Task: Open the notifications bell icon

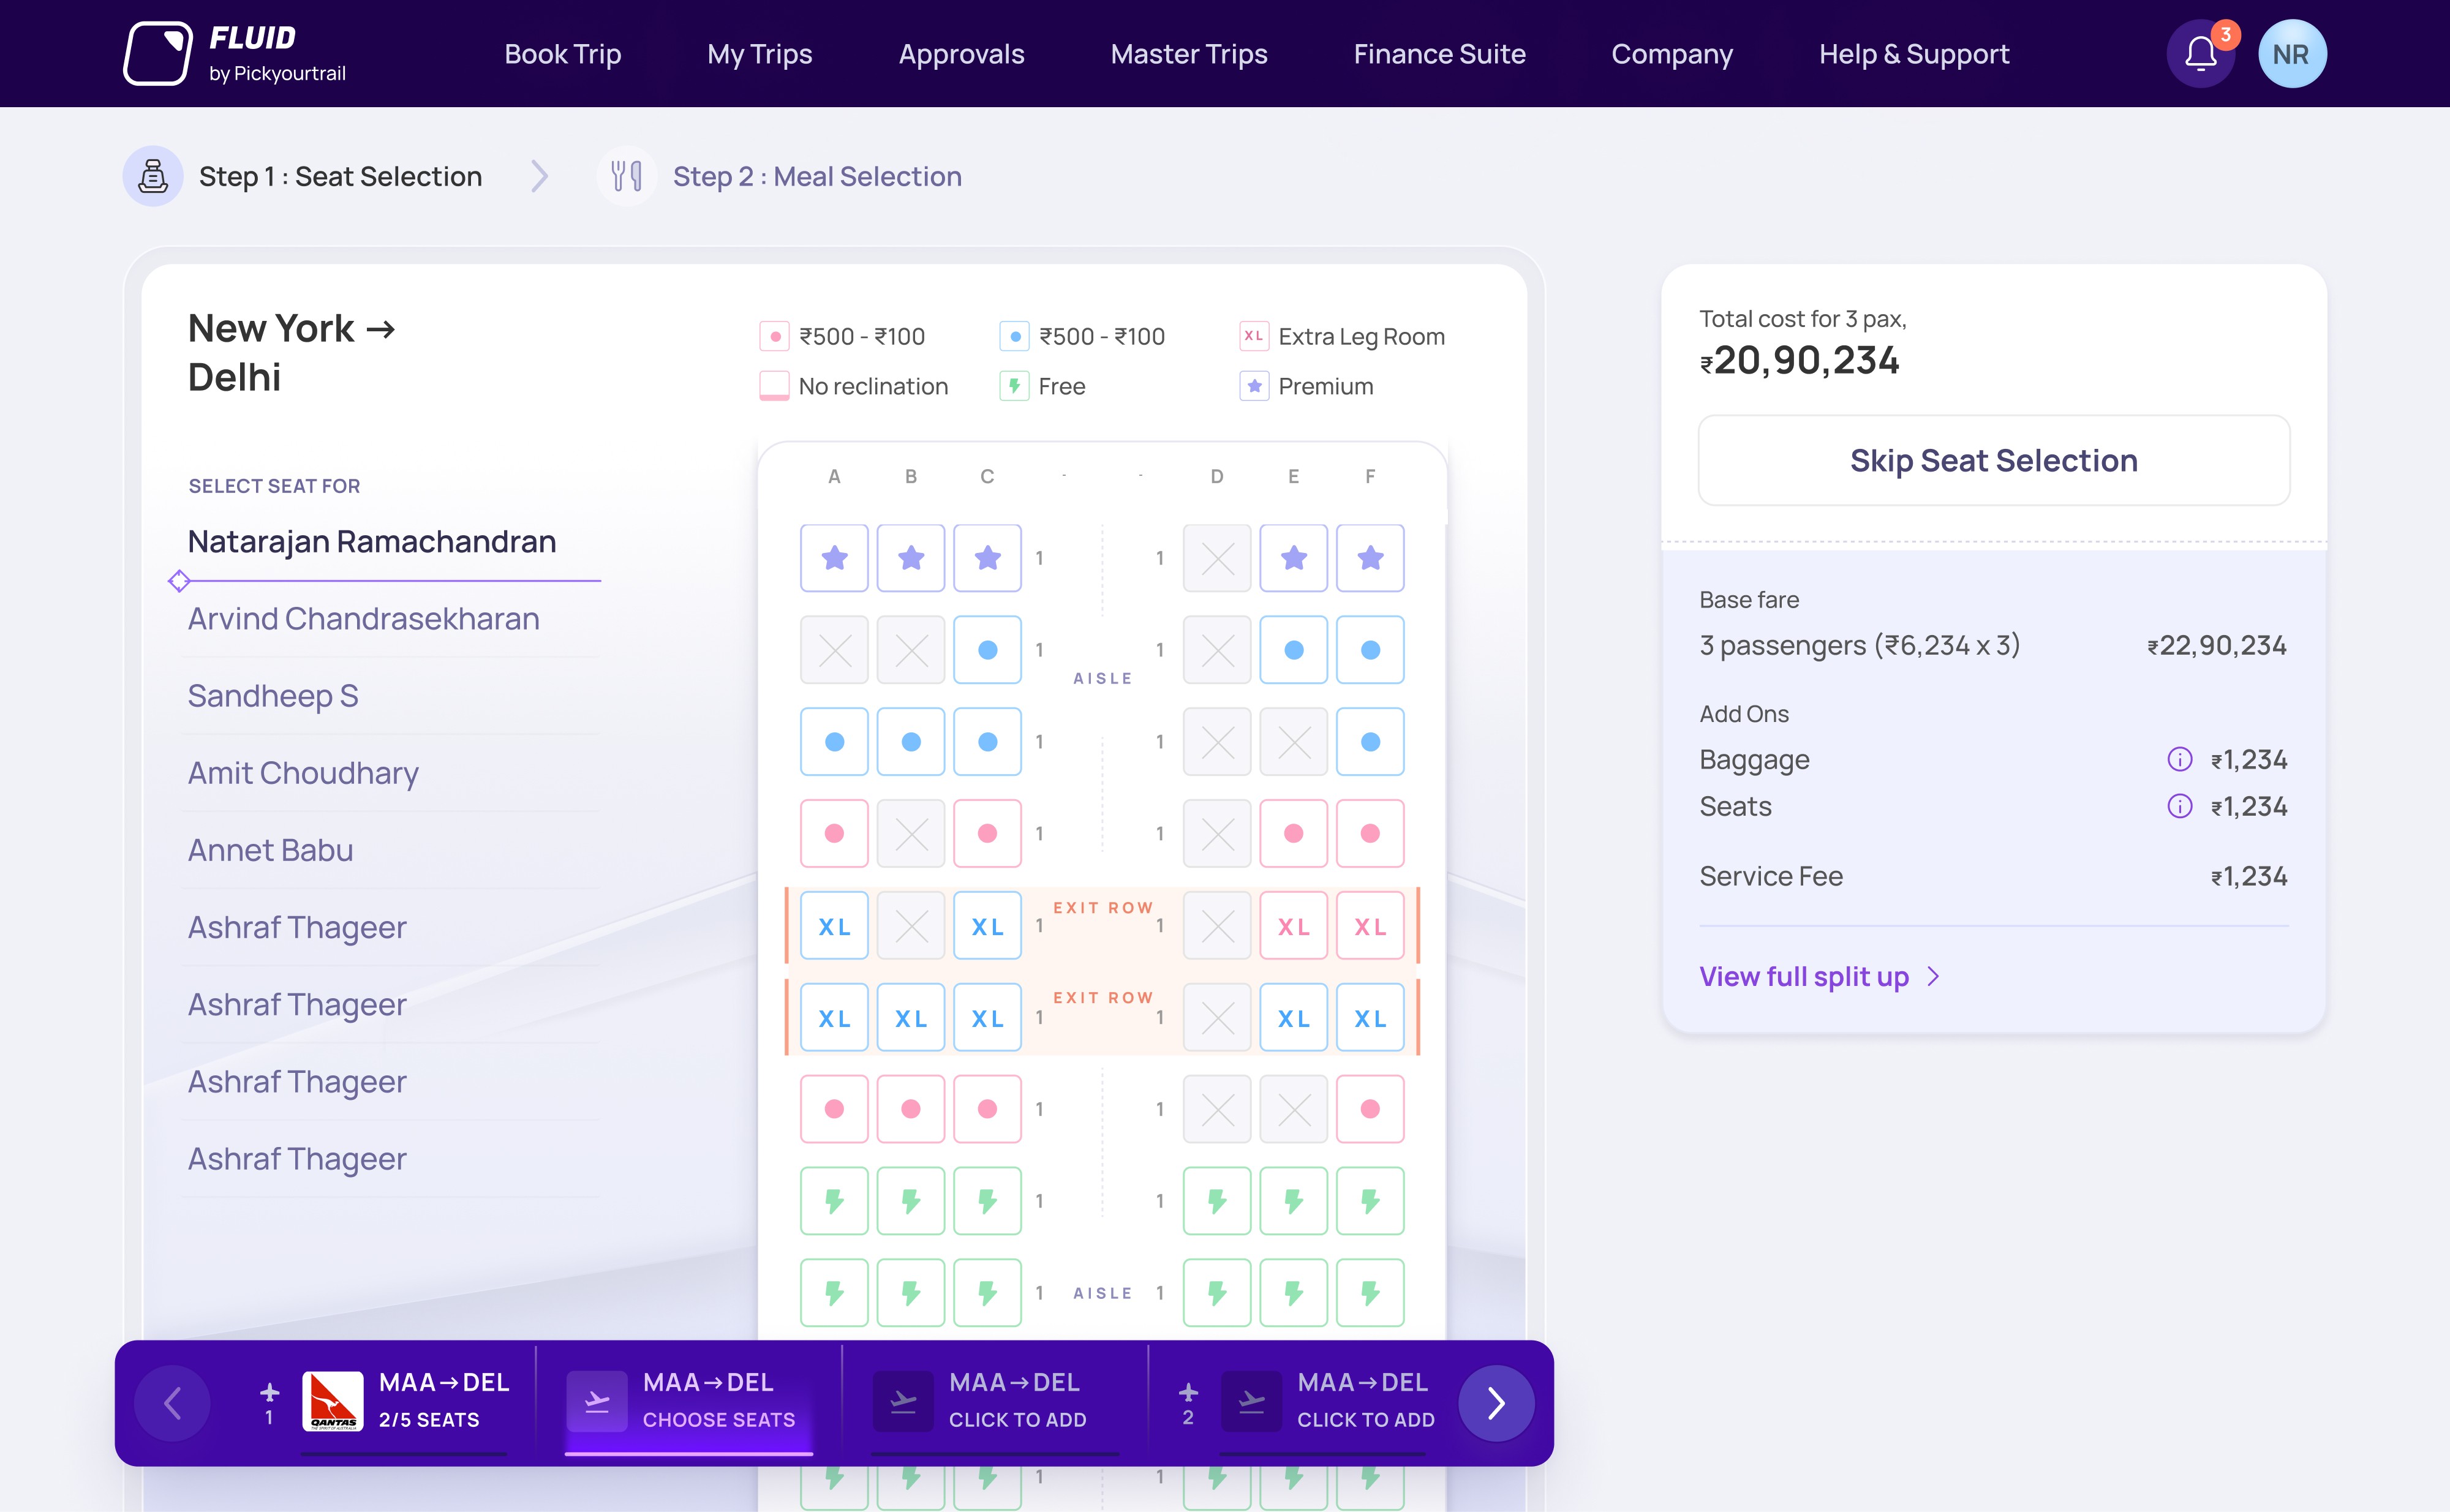Action: tap(2200, 54)
